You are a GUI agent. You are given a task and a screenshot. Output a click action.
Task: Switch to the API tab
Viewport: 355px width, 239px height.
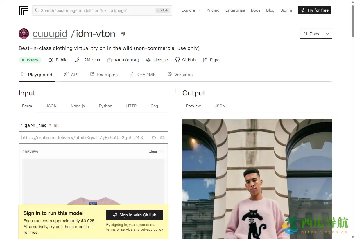(x=71, y=75)
